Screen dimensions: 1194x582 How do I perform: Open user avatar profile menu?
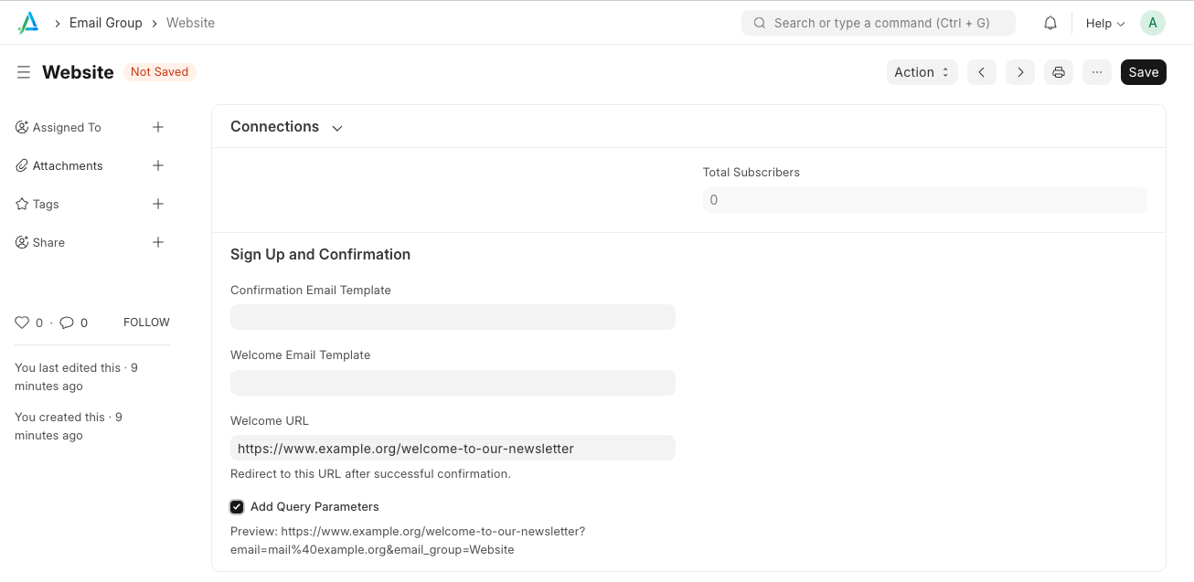tap(1152, 23)
